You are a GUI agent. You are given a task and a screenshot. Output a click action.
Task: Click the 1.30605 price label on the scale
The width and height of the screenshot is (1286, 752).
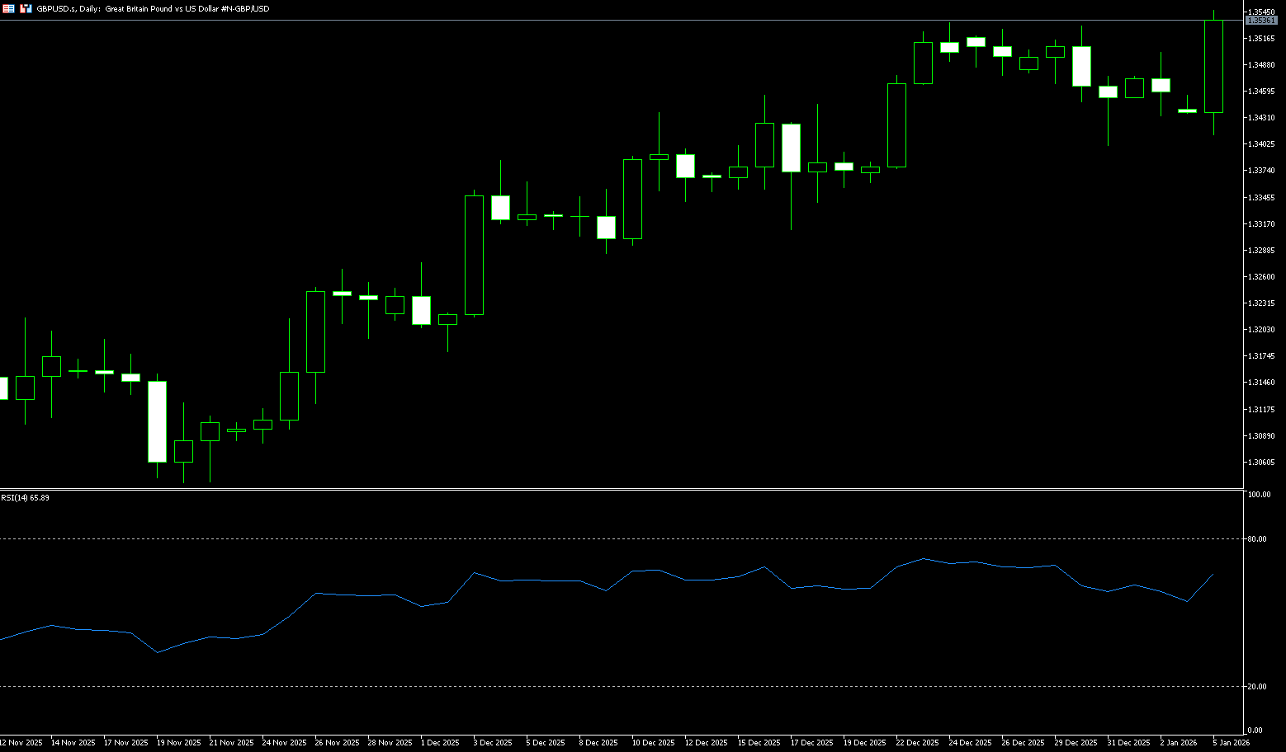[1261, 463]
